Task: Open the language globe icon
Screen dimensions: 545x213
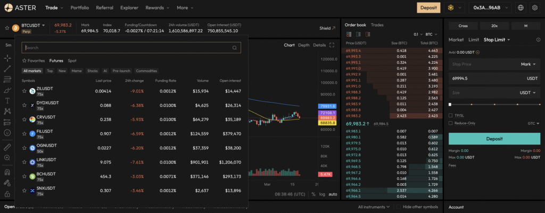Action: [x=521, y=7]
